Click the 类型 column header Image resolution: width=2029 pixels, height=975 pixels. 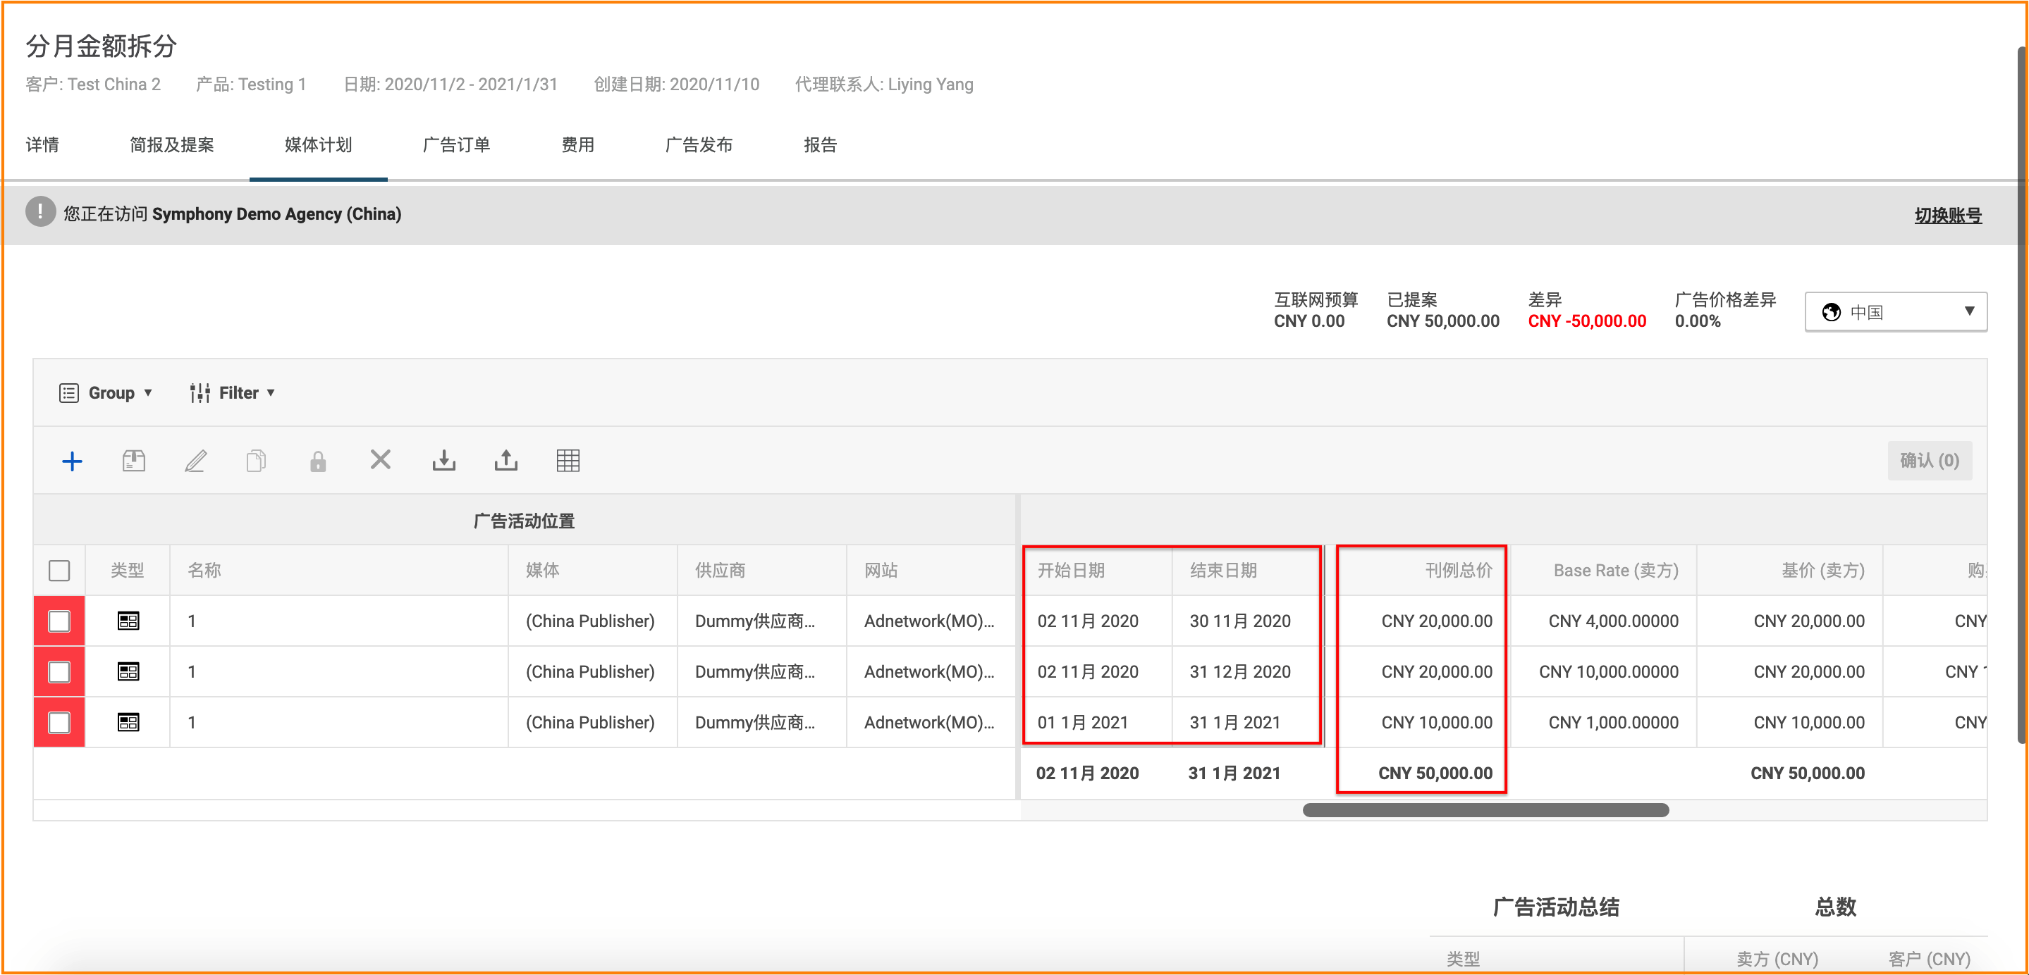pos(127,571)
